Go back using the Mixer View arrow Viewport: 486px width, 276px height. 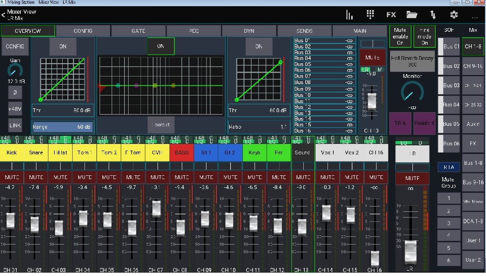tap(4, 15)
